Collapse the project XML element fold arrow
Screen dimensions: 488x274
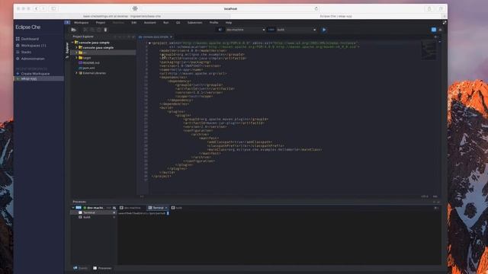click(x=149, y=43)
